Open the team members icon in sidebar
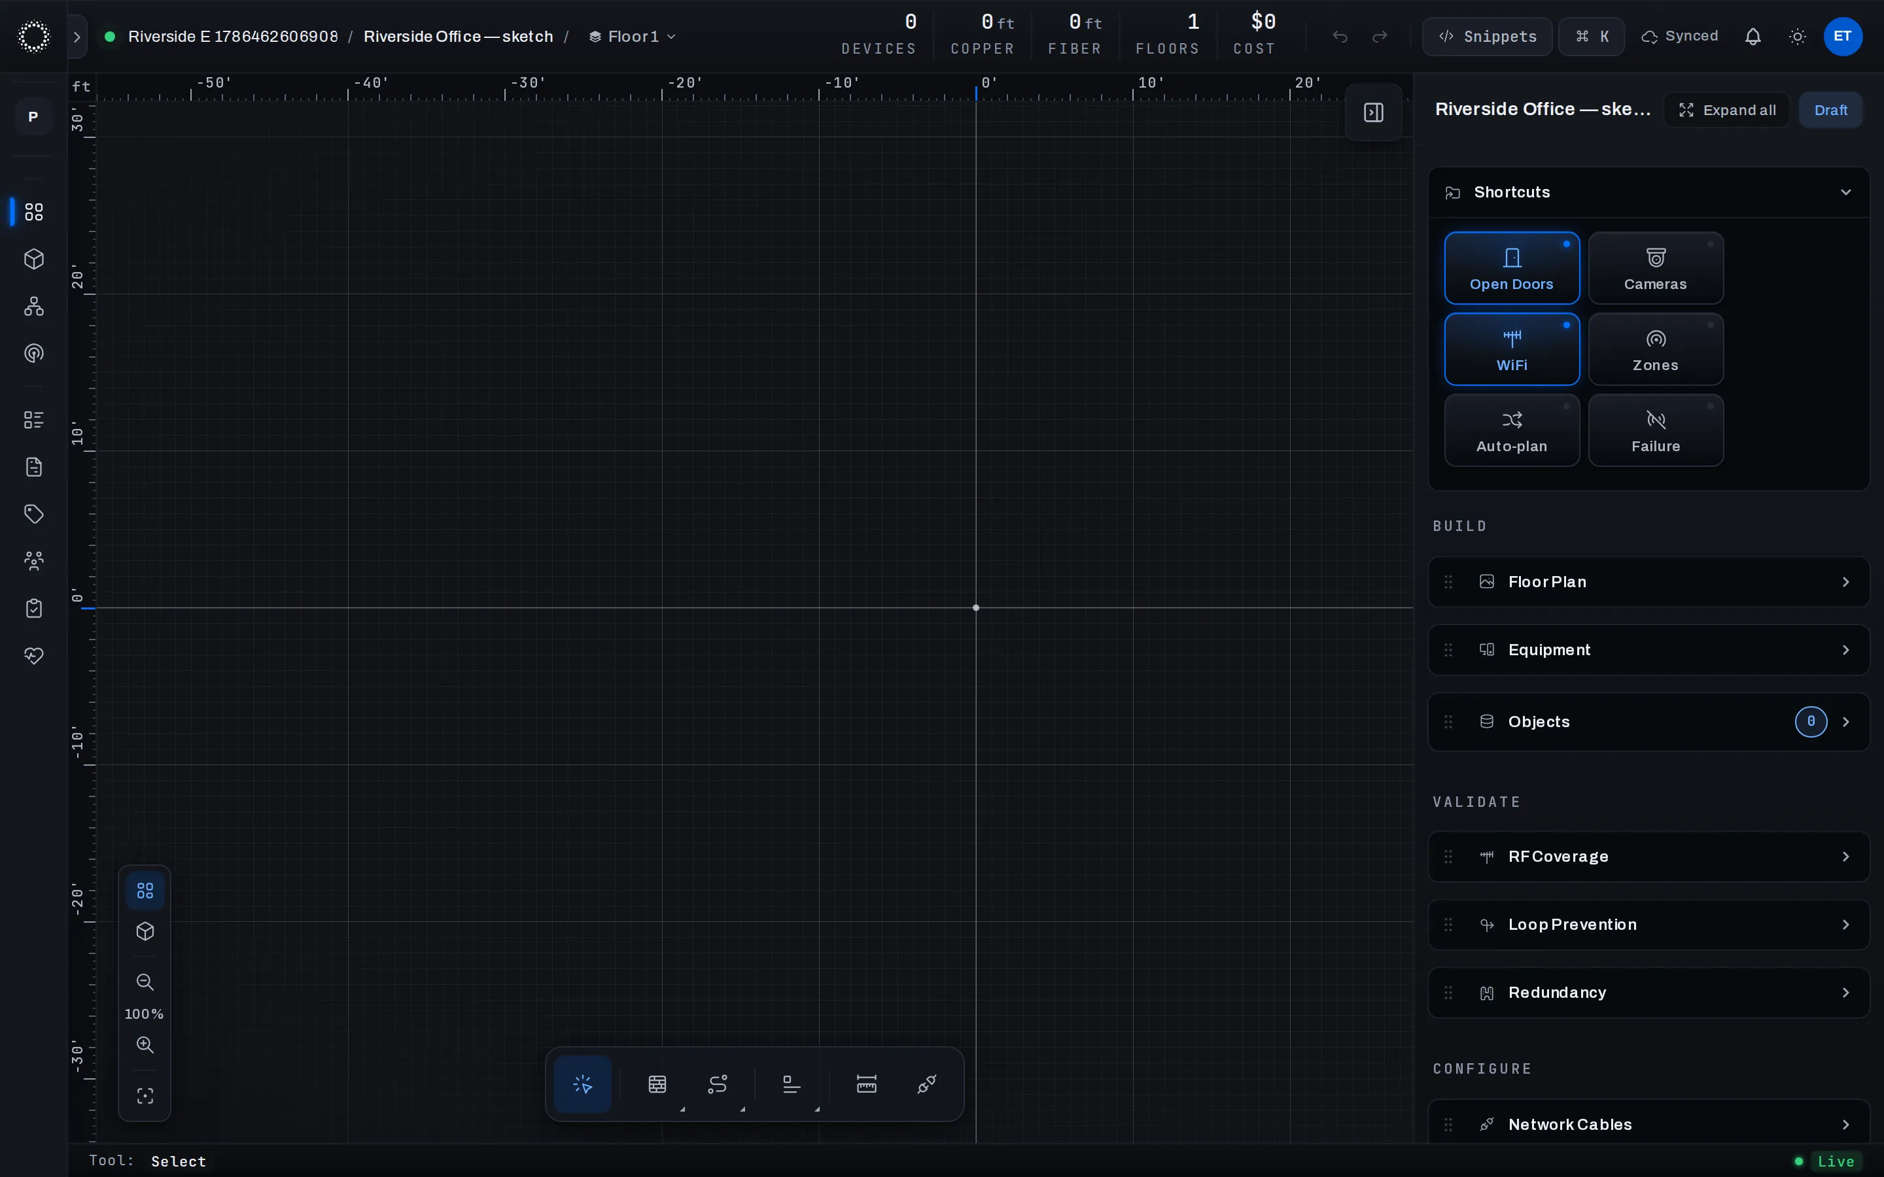The height and width of the screenshot is (1177, 1884). pyautogui.click(x=33, y=561)
